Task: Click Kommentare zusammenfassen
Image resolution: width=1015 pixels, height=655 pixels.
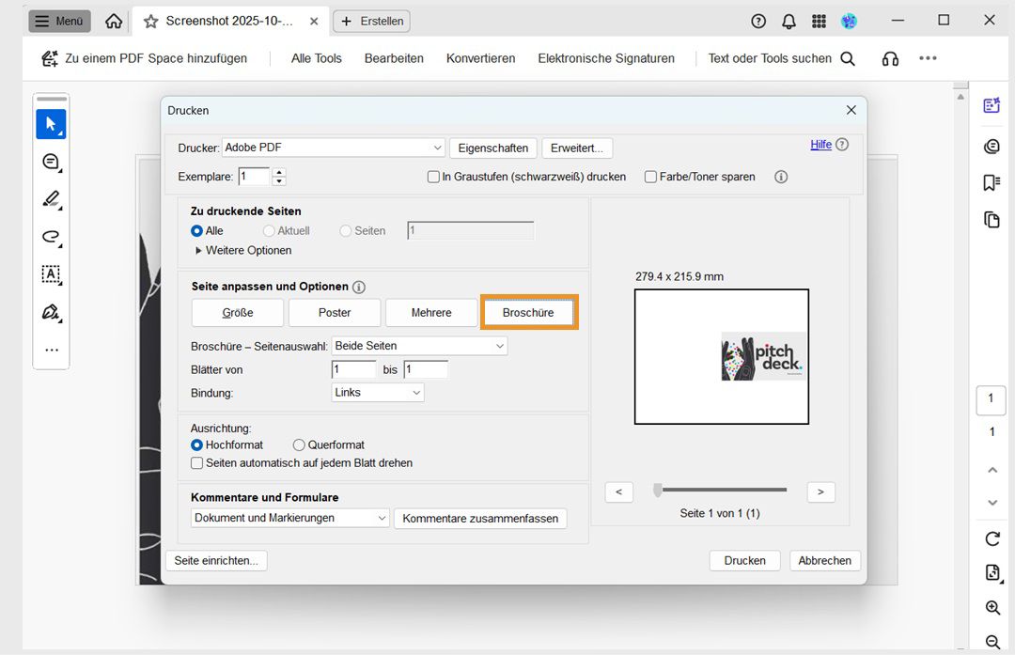Action: pos(480,519)
